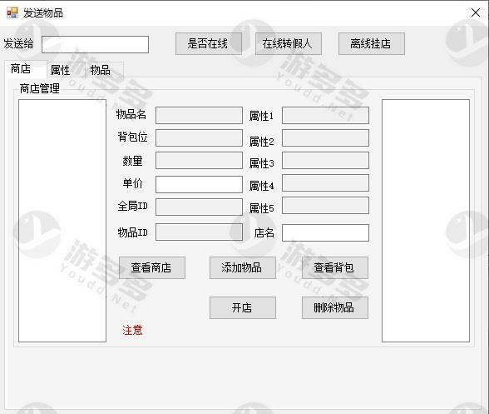Close the 发送物品 window
The image size is (489, 414).
(476, 12)
